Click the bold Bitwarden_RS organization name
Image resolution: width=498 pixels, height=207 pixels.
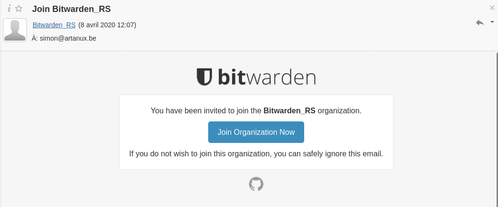[x=289, y=110]
